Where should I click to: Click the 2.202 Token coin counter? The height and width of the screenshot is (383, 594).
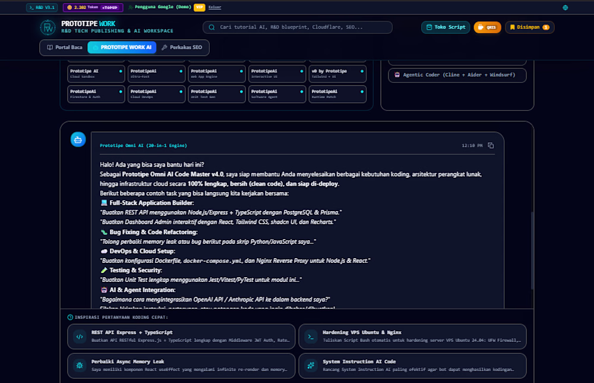82,7
